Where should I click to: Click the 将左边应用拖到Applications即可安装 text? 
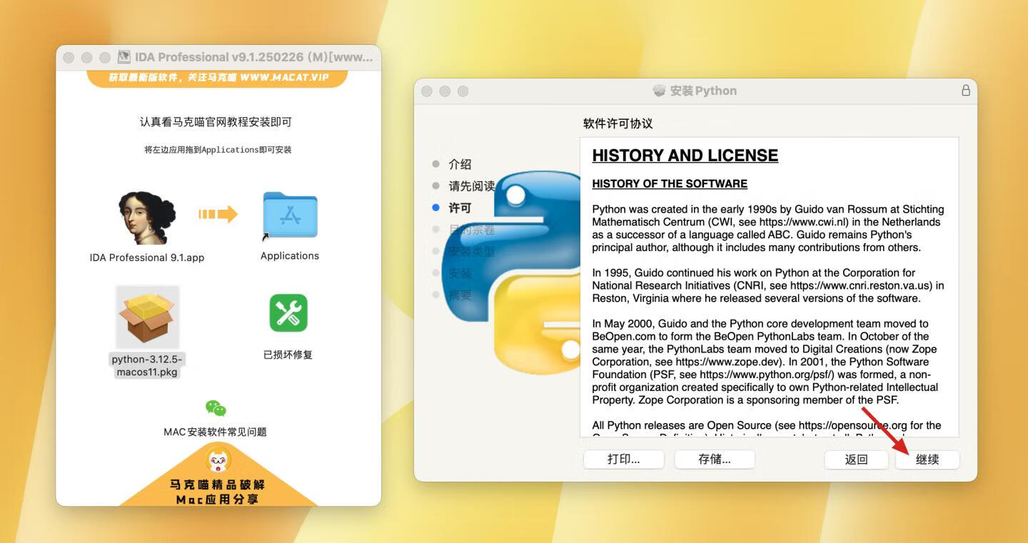(218, 150)
